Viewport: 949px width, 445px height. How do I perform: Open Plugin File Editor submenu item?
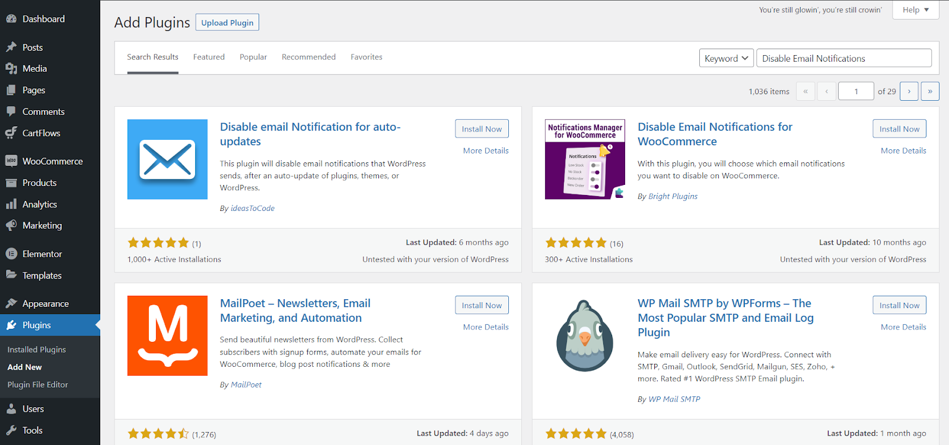(x=37, y=385)
